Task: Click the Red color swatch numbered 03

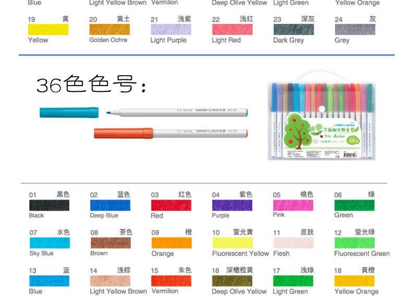Action: [x=171, y=205]
